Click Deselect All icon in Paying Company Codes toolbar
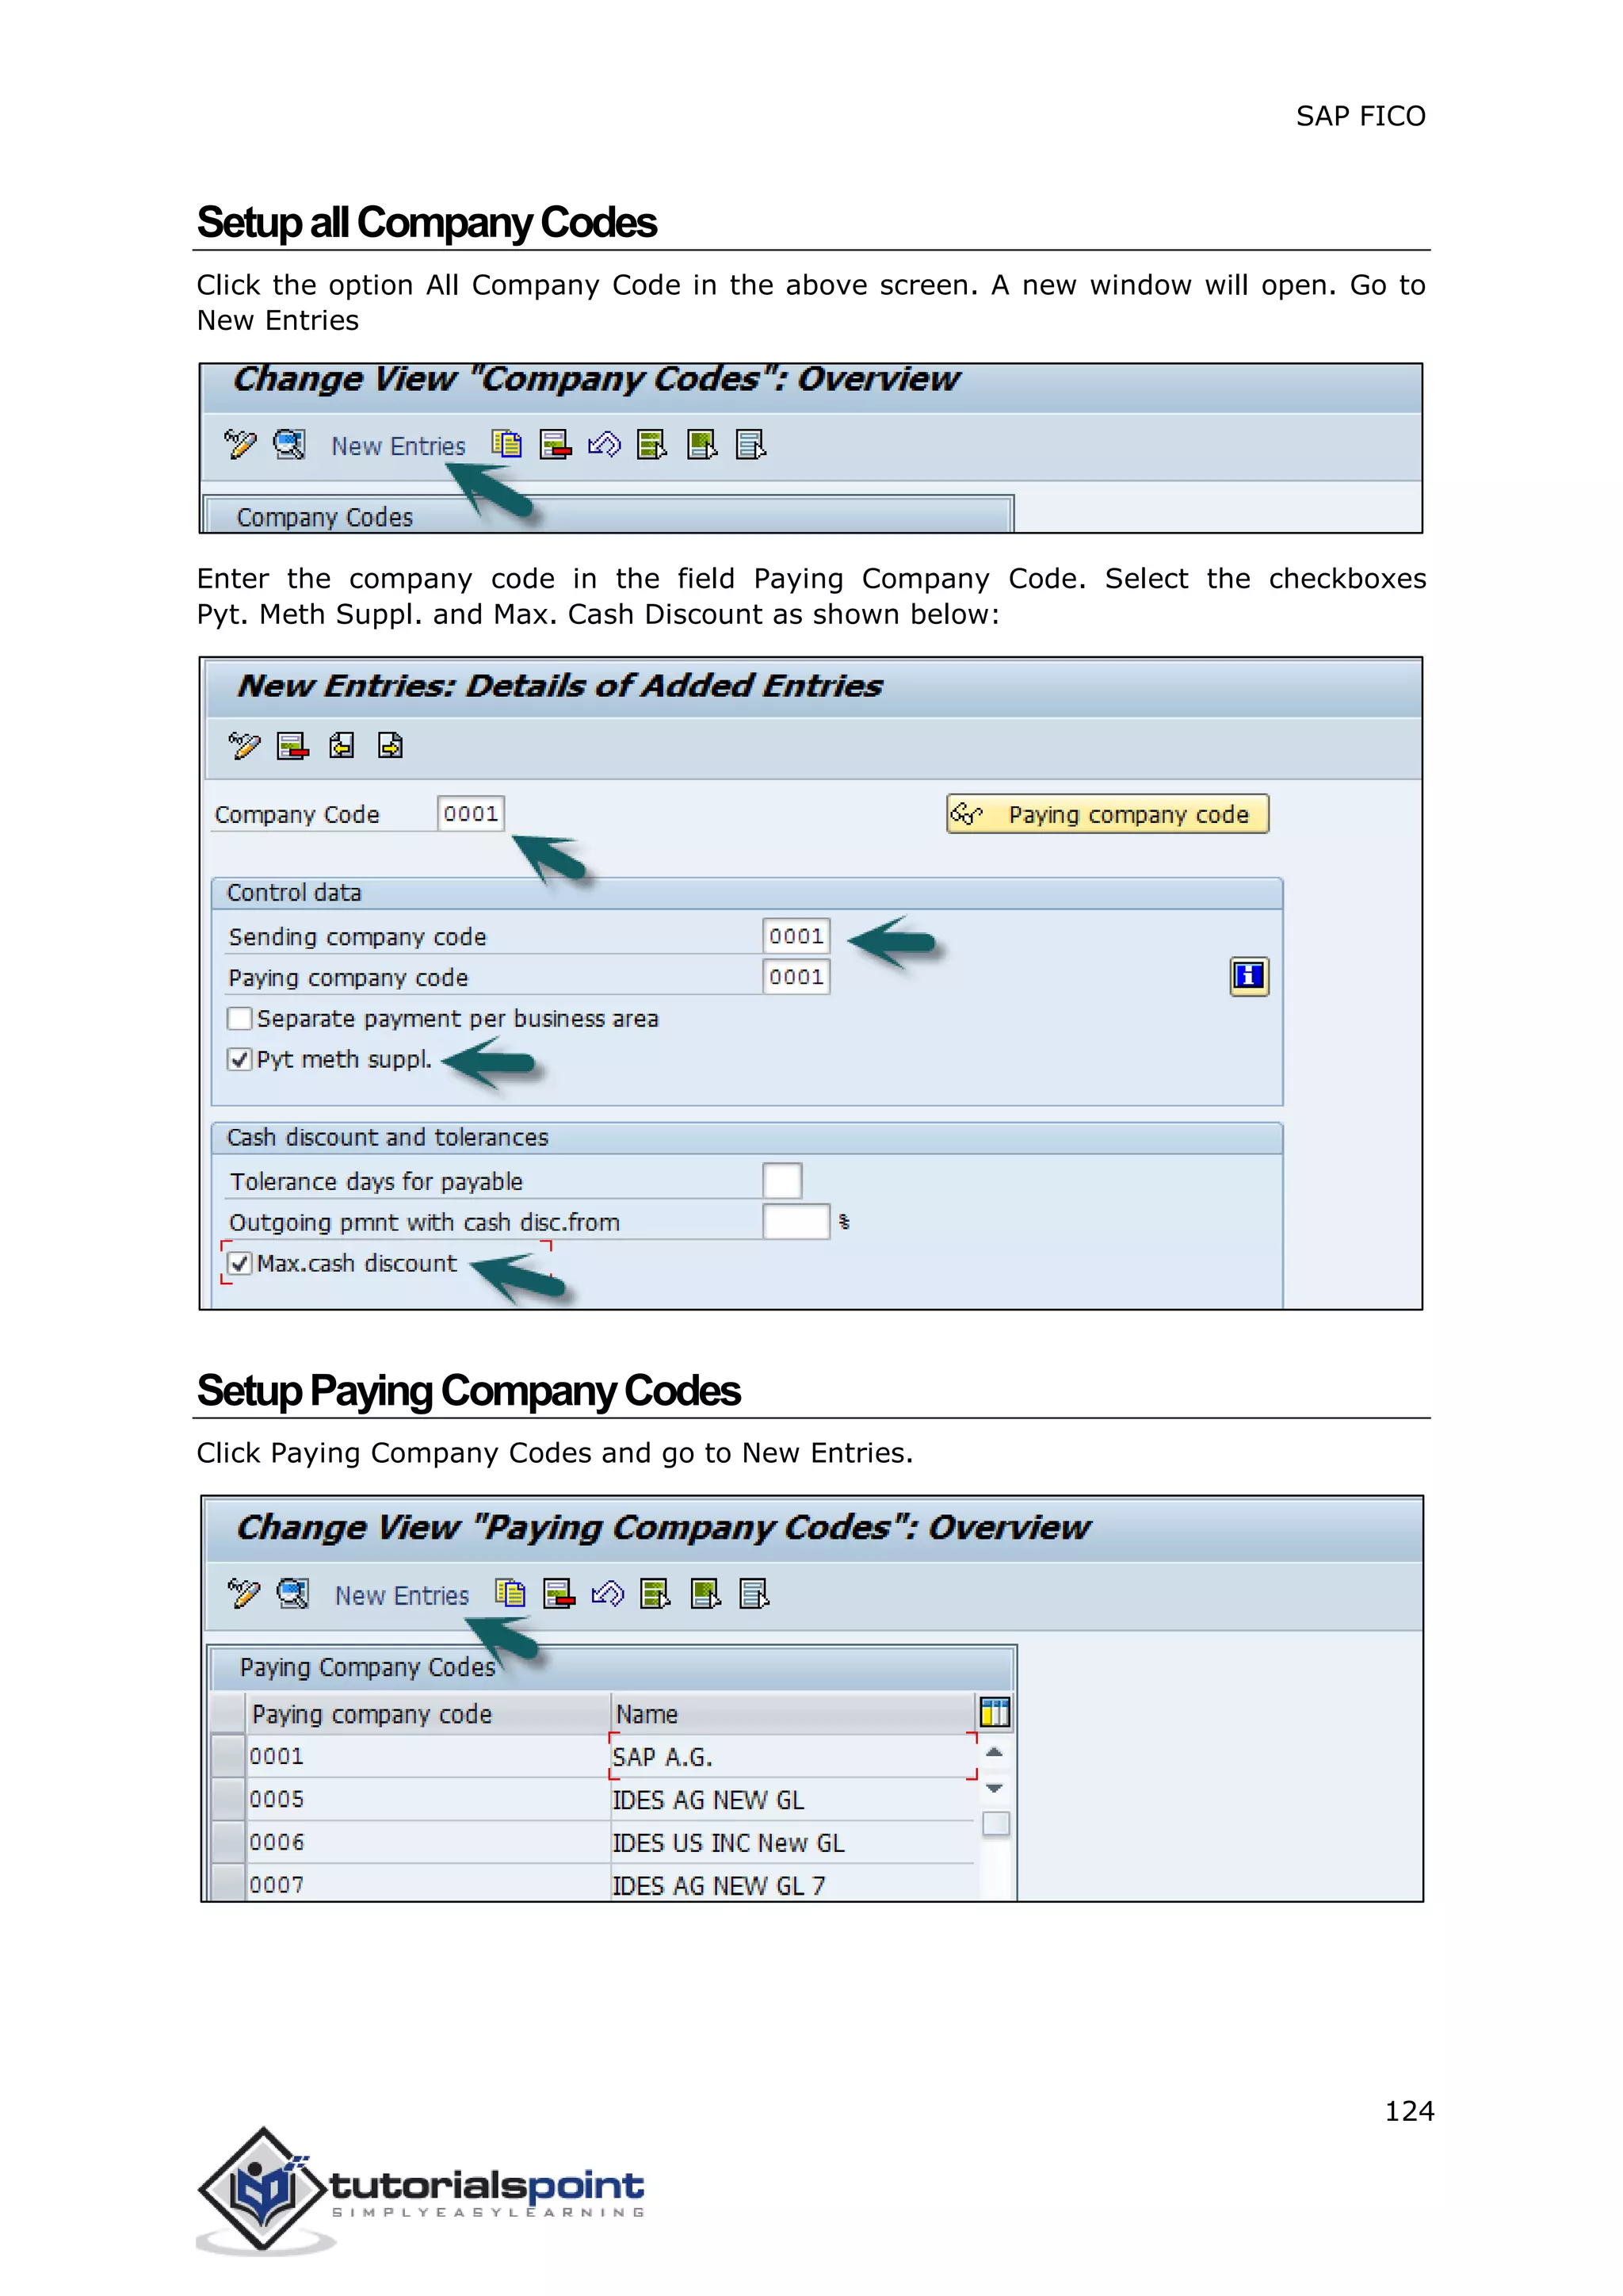The image size is (1623, 2296). [754, 1593]
